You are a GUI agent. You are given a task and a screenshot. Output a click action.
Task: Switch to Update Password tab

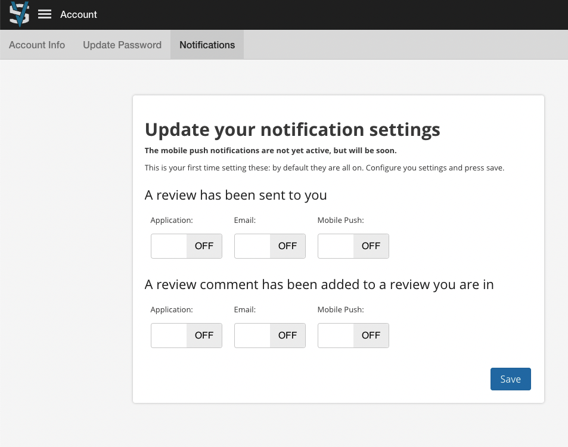[x=122, y=45]
